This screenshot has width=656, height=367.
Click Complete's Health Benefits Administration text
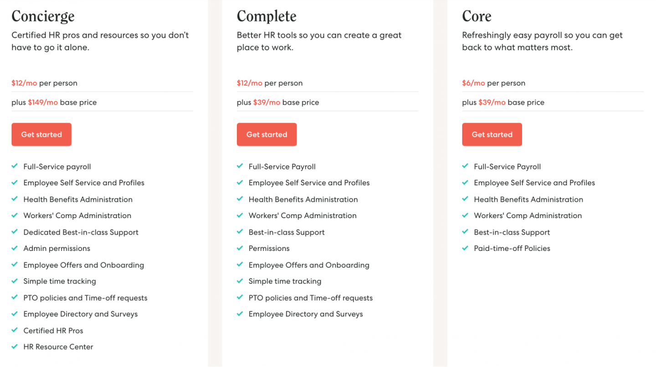pyautogui.click(x=303, y=199)
